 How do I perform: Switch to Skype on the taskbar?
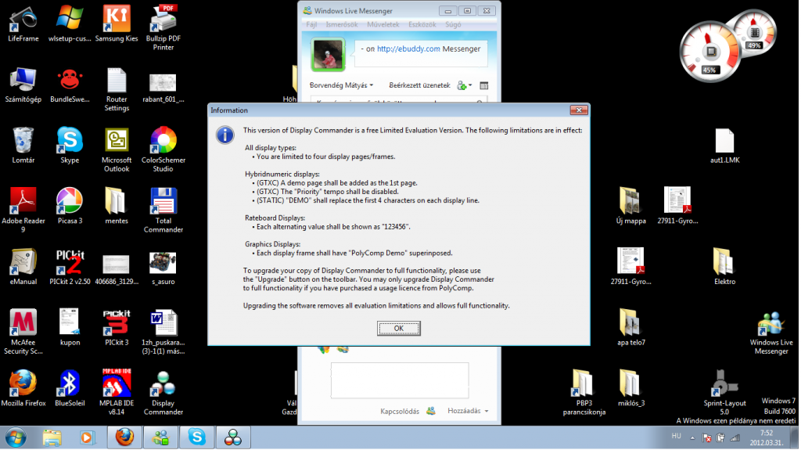point(196,437)
